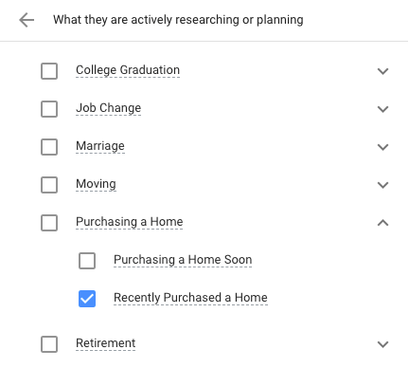Check the parent Purchasing a Home checkbox
Viewport: 409px width, 368px height.
point(49,223)
